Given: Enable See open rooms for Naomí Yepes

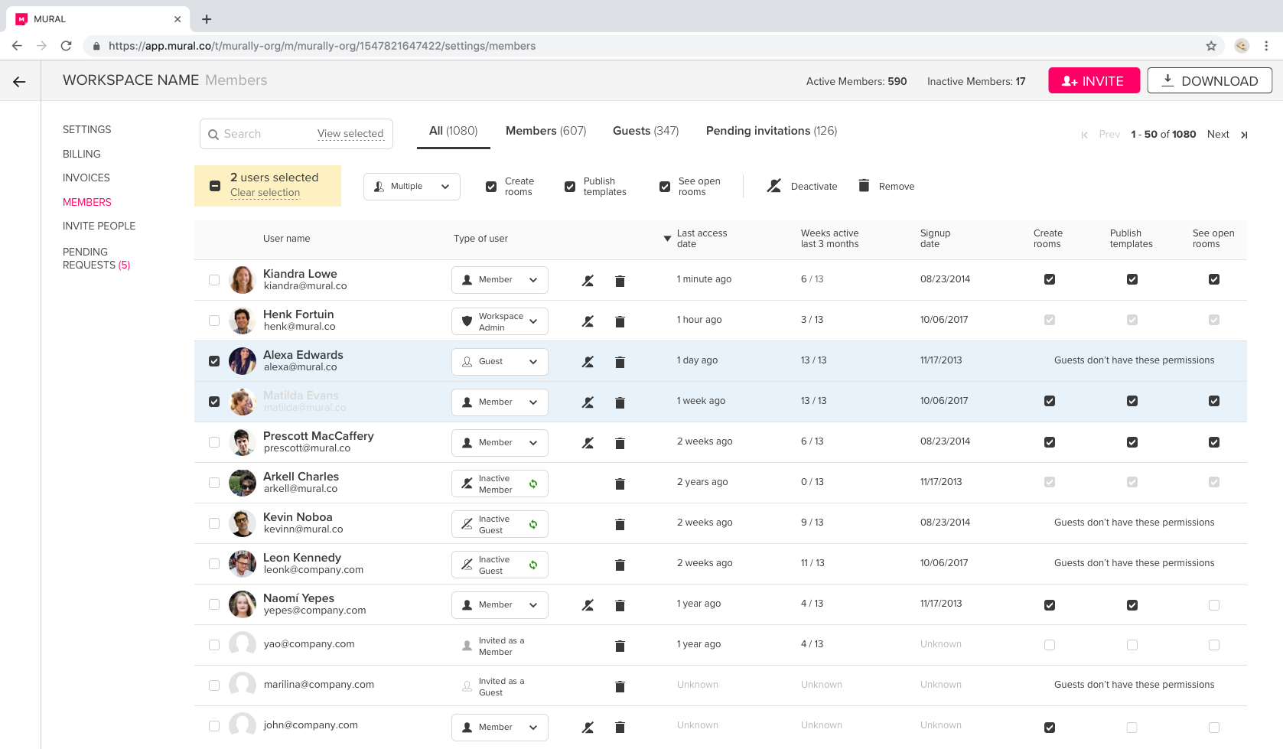Looking at the screenshot, I should [x=1214, y=605].
